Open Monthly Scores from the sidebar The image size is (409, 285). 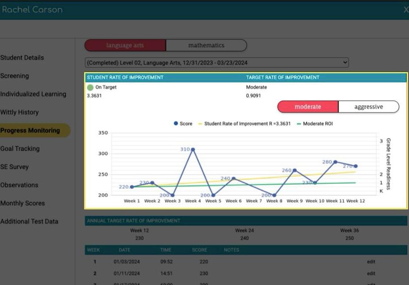[x=23, y=203]
